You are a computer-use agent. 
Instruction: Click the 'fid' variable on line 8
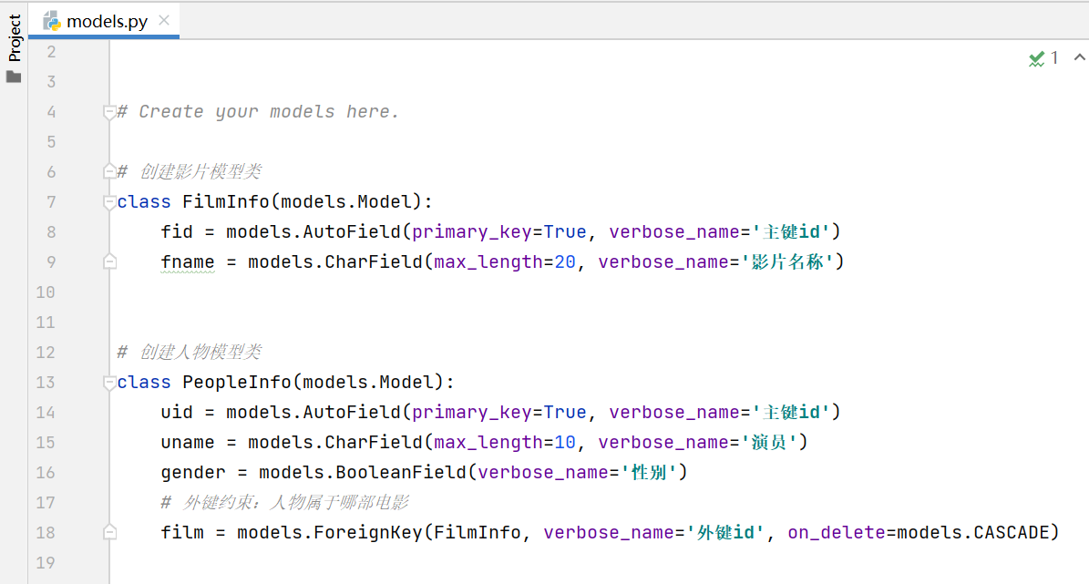(177, 232)
